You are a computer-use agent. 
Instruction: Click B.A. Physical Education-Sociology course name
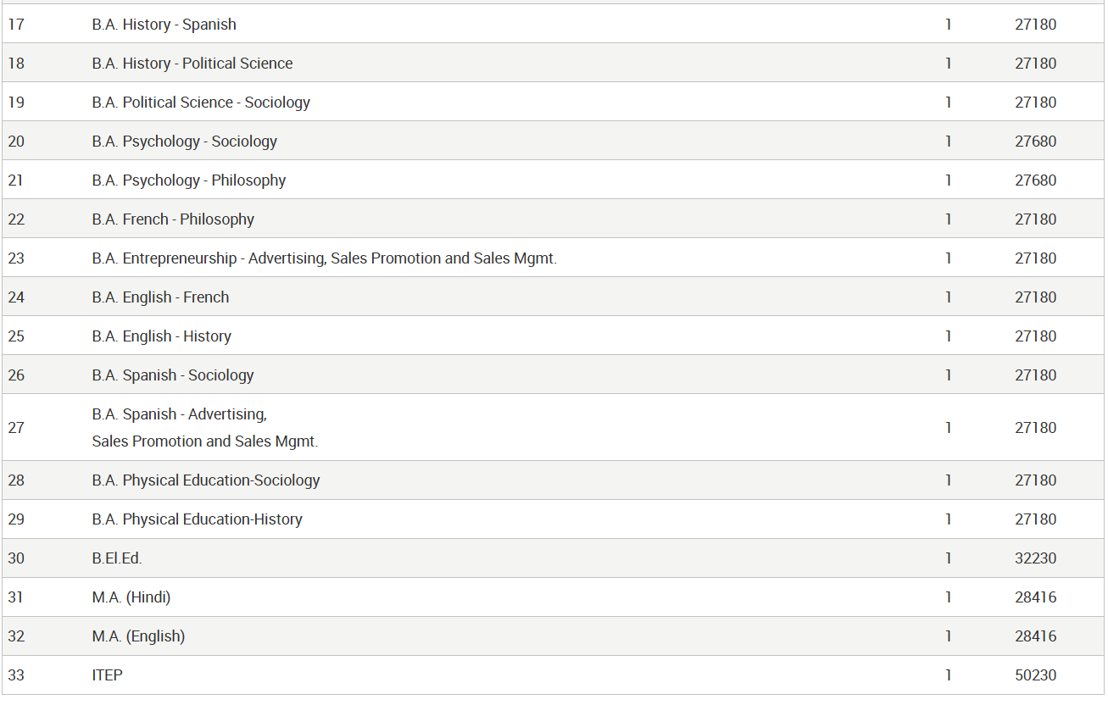206,480
